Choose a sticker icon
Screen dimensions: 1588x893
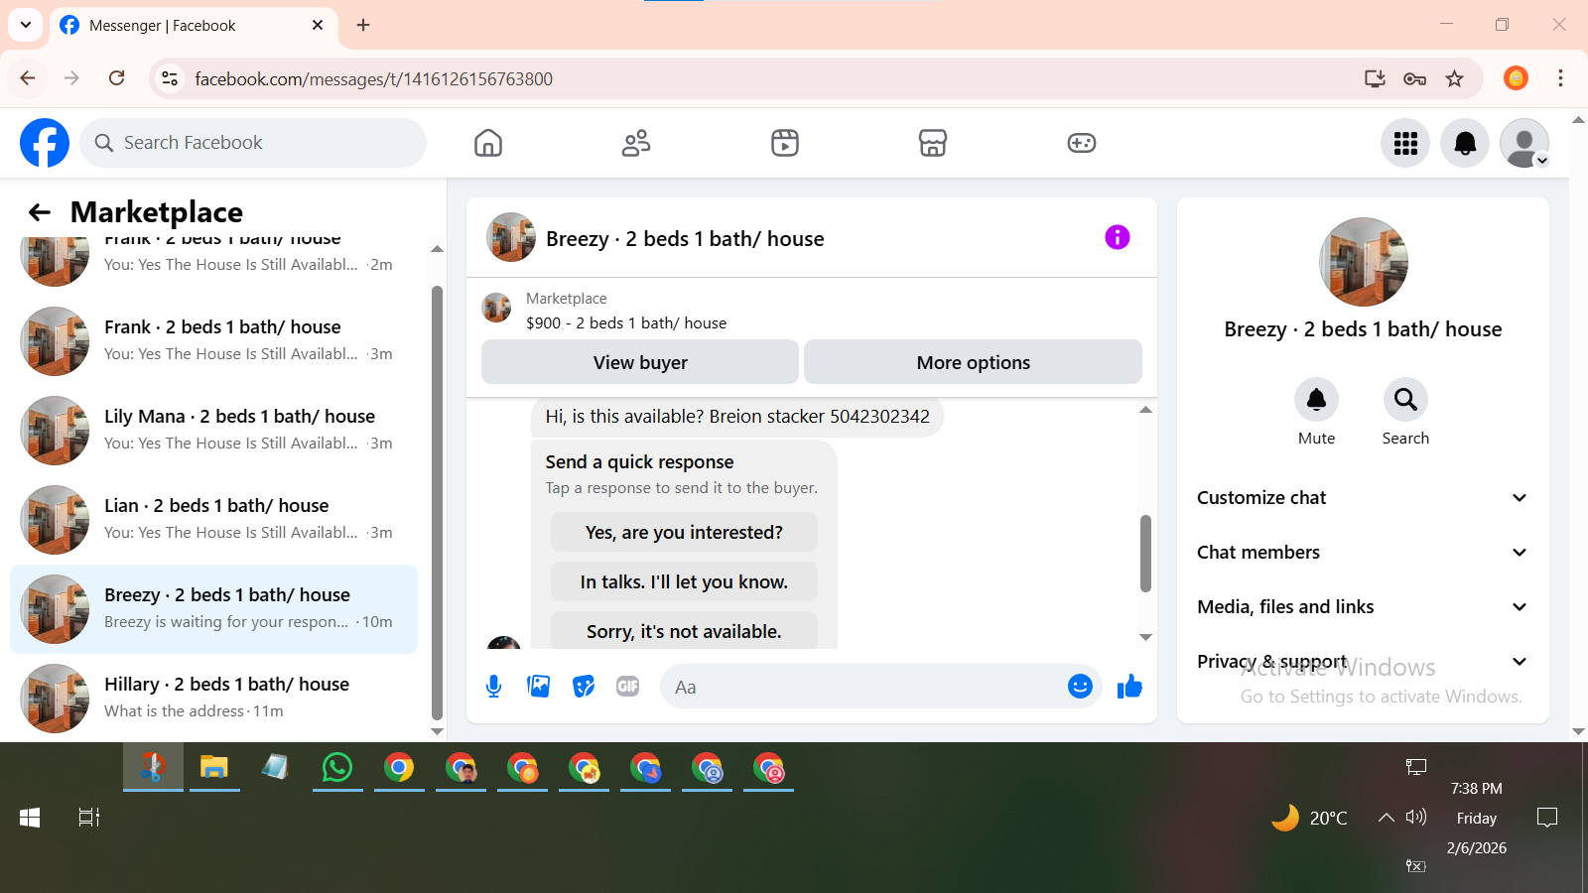click(584, 687)
